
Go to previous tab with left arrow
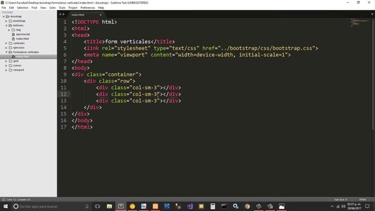[60, 14]
